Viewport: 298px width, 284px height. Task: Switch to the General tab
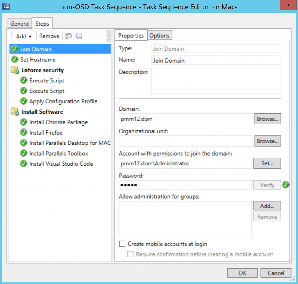click(20, 24)
